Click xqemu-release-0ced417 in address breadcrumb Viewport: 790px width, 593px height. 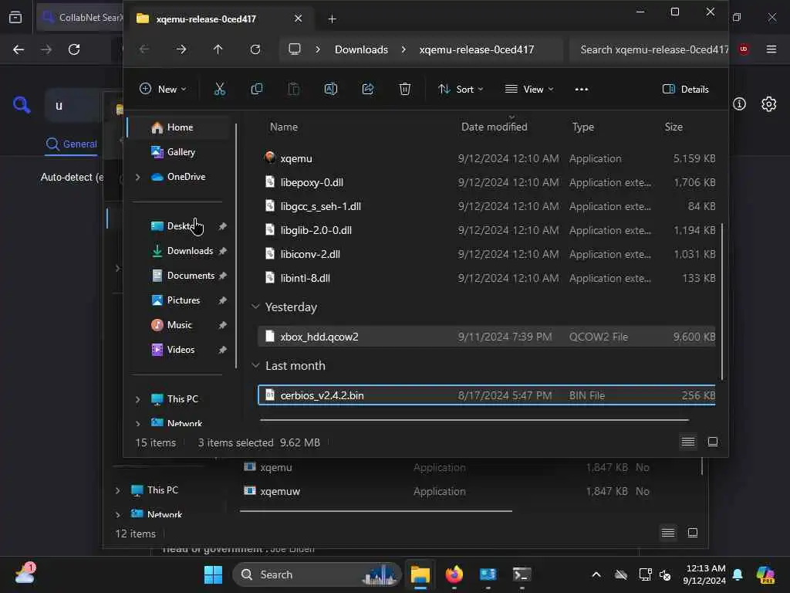pyautogui.click(x=476, y=49)
